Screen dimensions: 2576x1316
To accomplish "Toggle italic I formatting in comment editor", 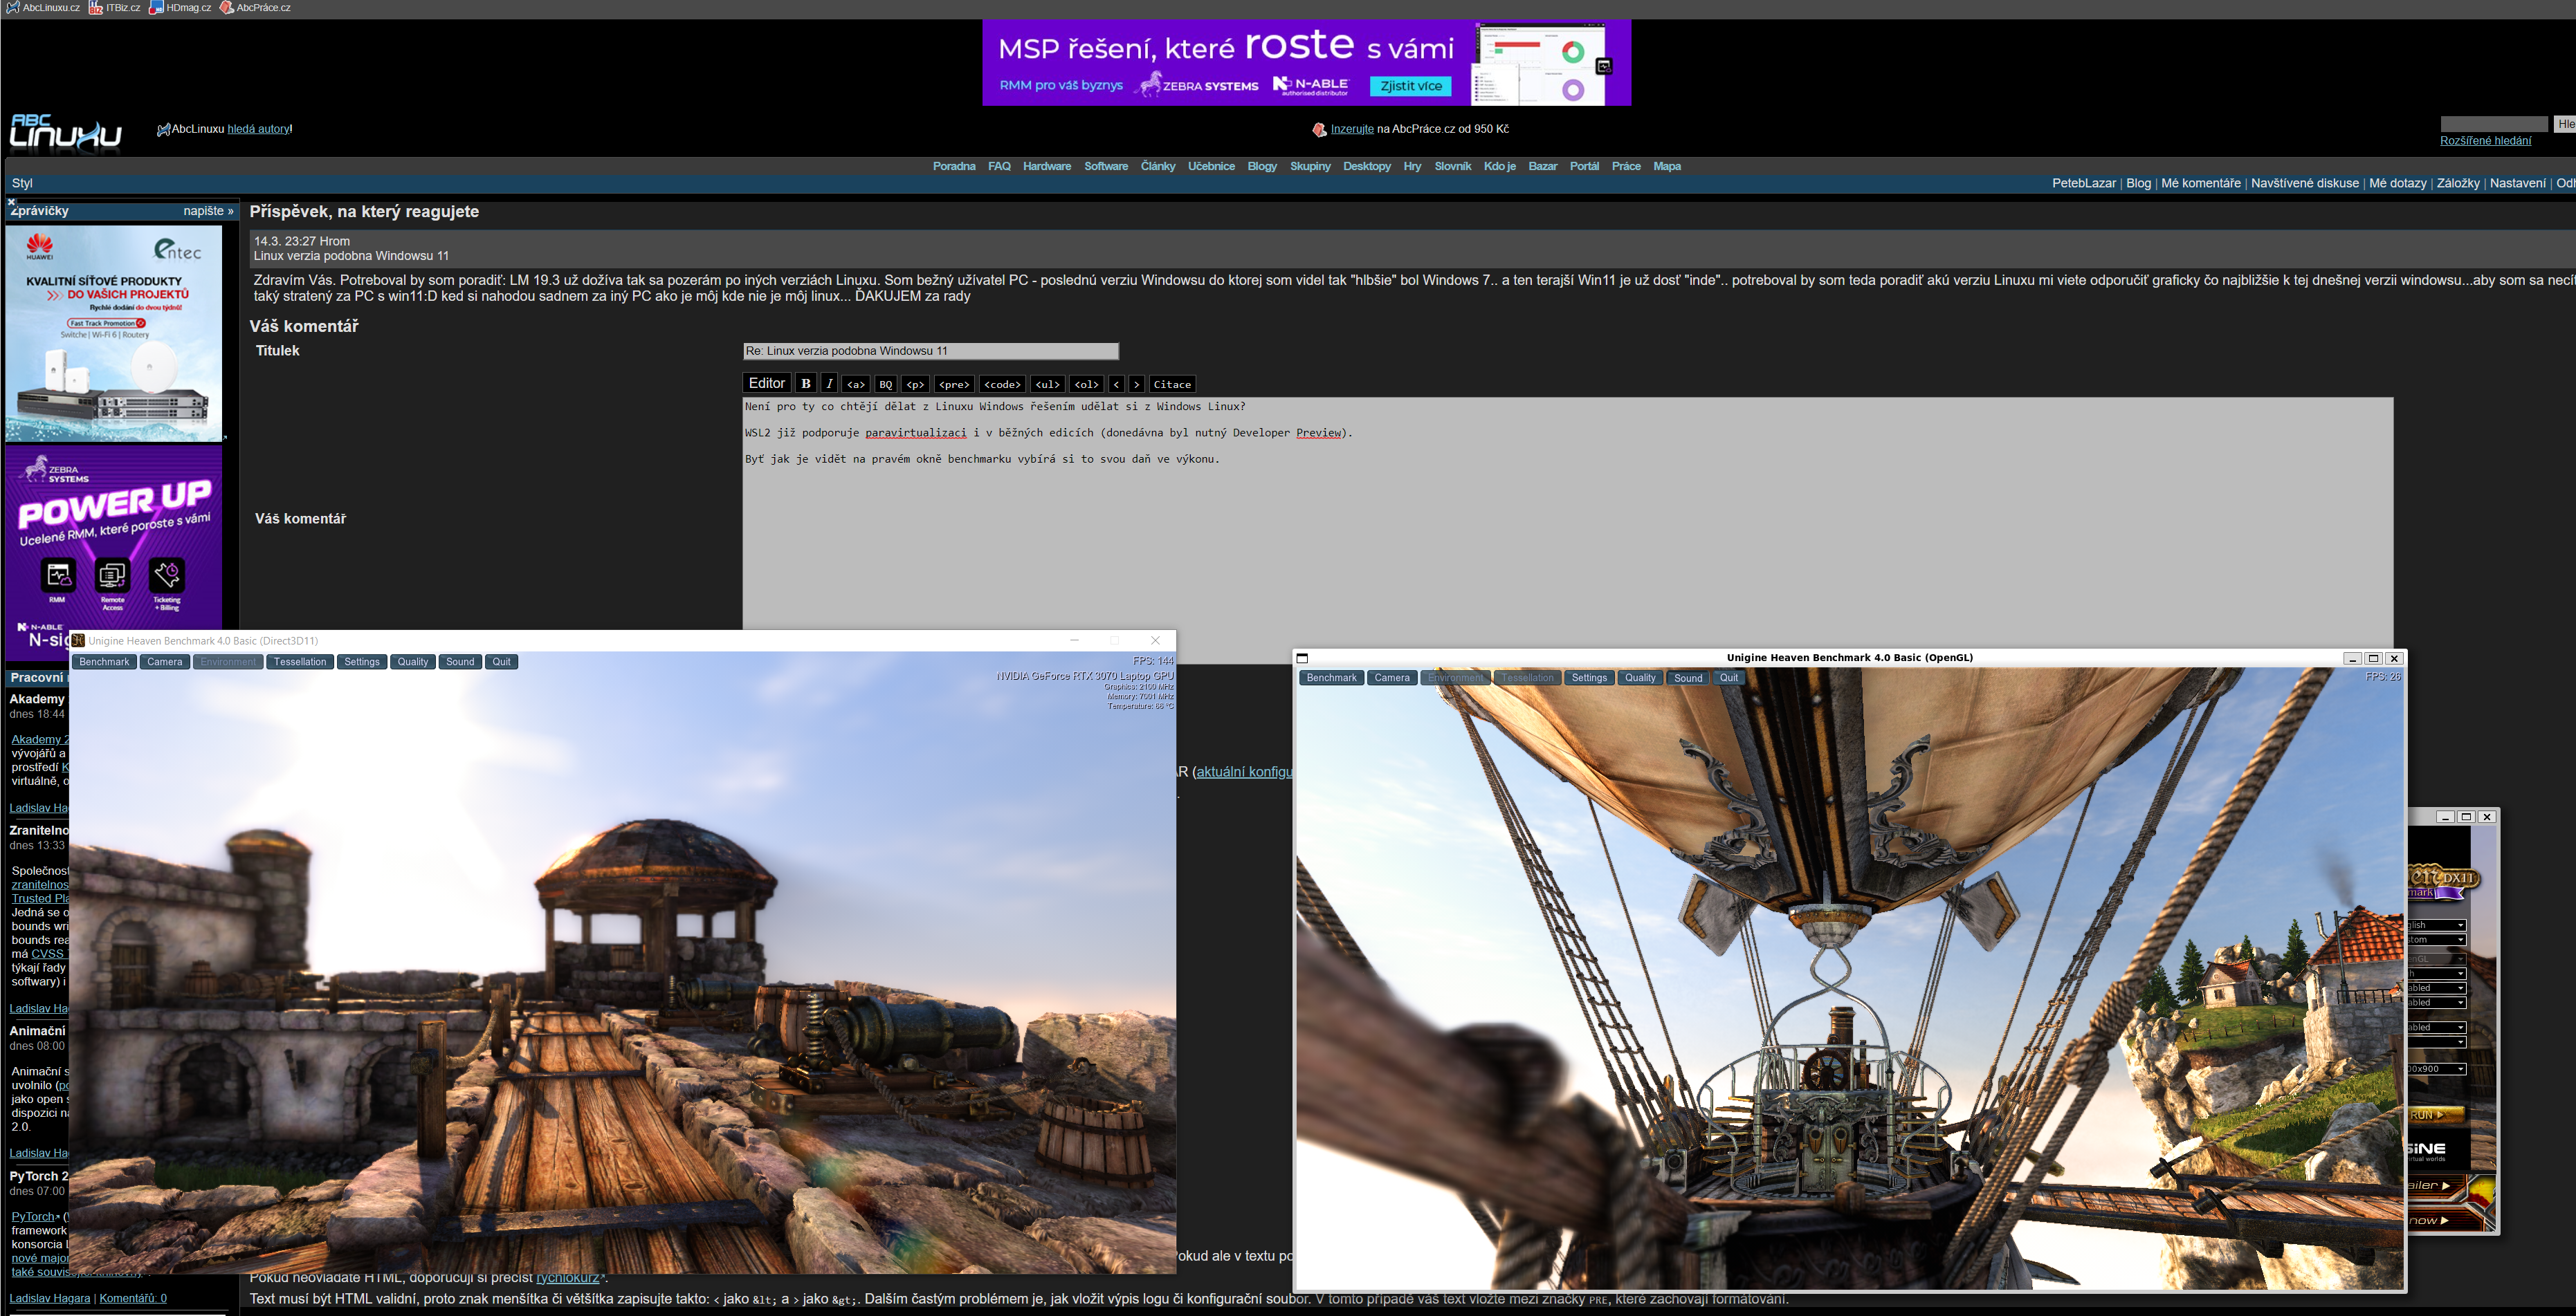I will point(829,384).
